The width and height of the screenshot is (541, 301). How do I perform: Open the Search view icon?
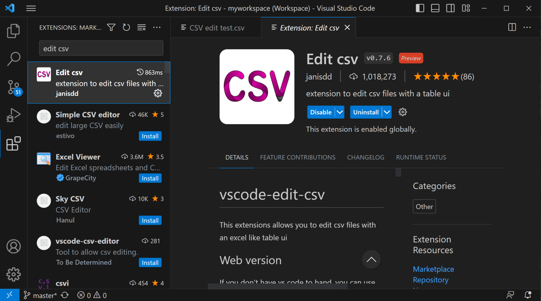click(x=13, y=59)
